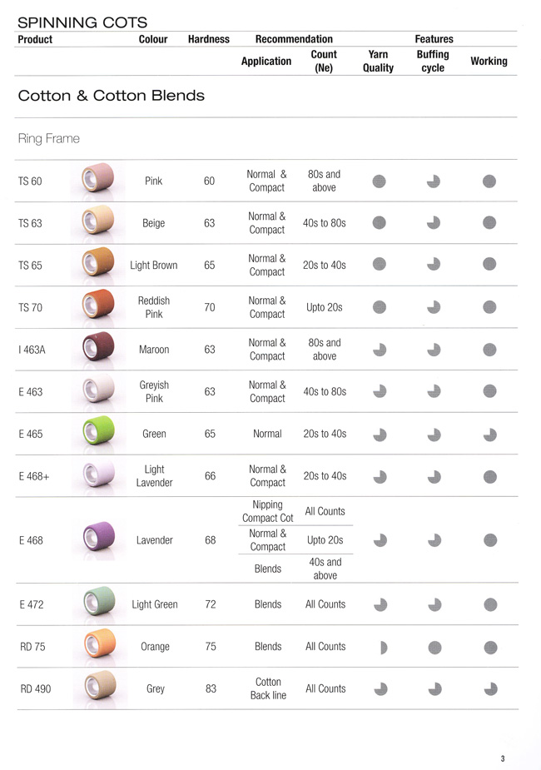Viewport: 541px width, 770px height.
Task: Click I 463A working full circle icon
Action: tap(489, 350)
